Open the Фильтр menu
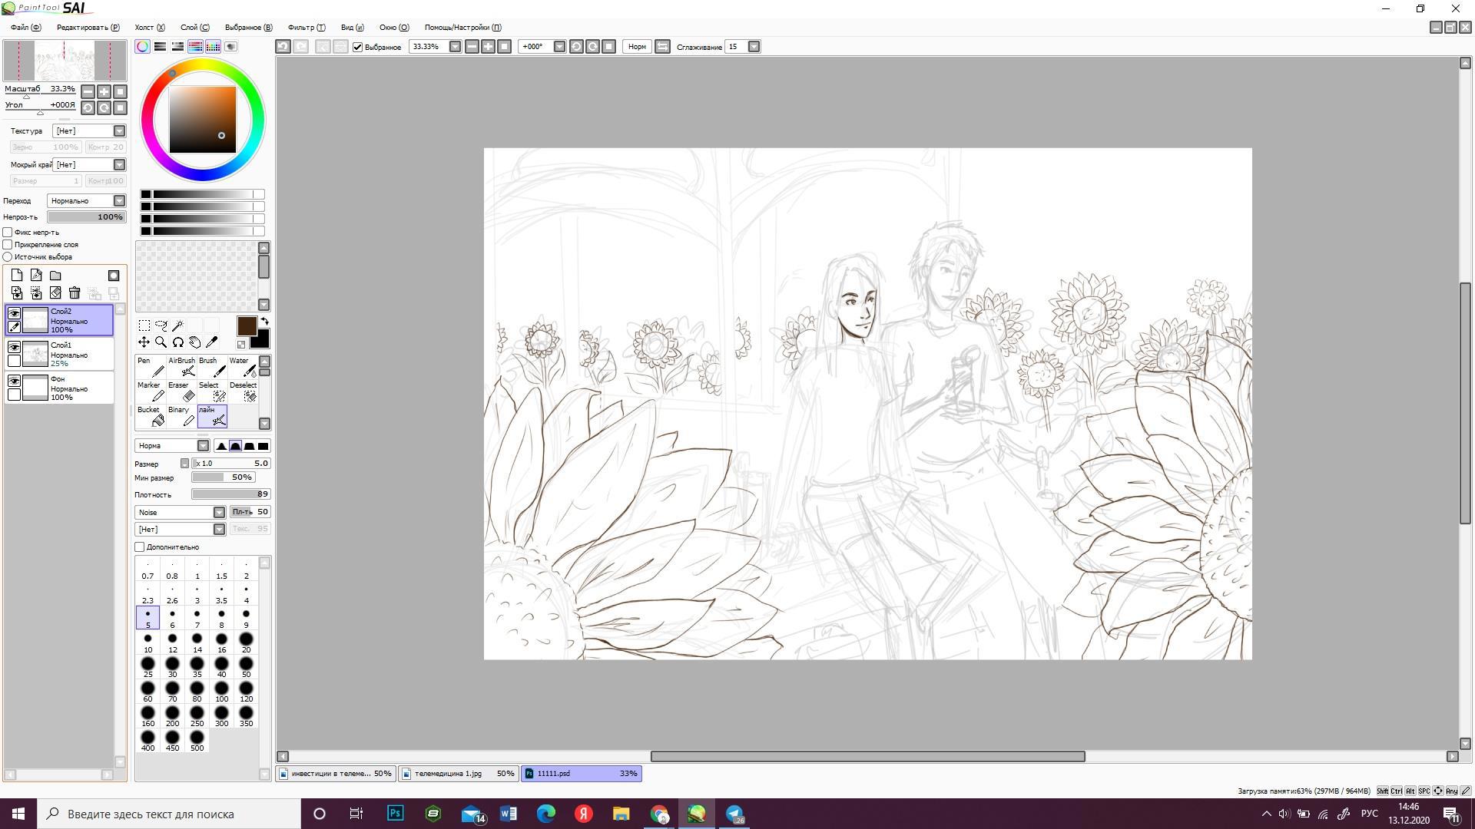The width and height of the screenshot is (1475, 829). click(x=306, y=27)
